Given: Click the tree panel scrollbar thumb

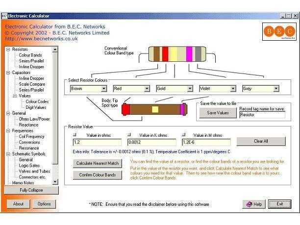Looking at the screenshot, I should tap(55, 108).
